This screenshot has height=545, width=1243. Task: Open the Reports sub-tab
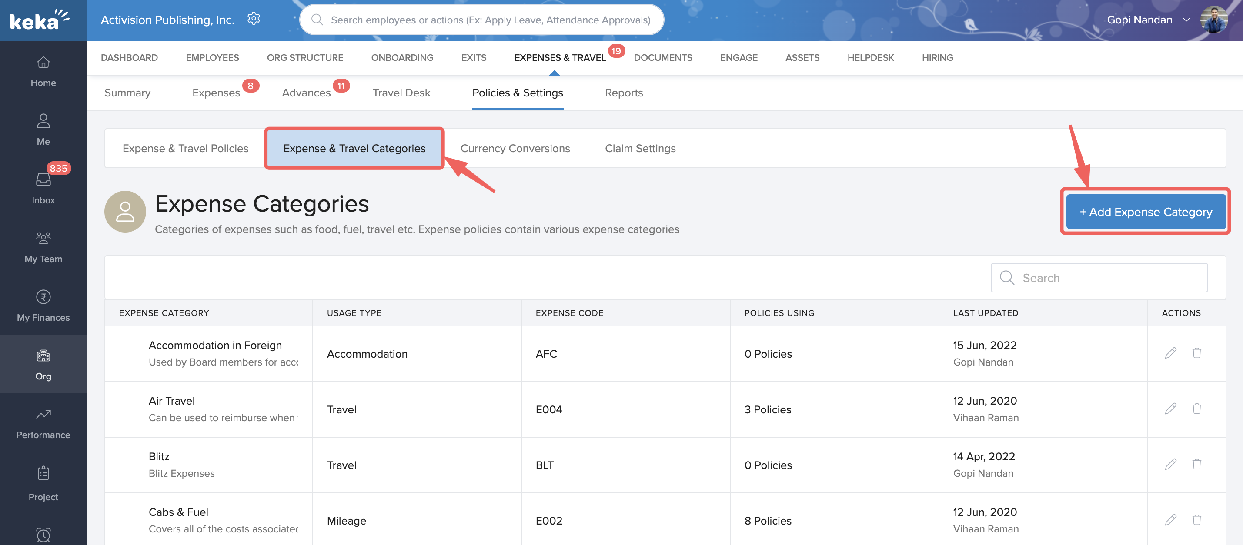(623, 93)
